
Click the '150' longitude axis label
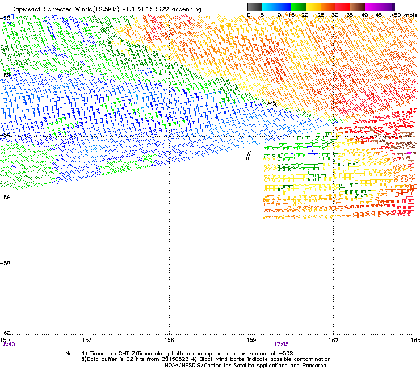pyautogui.click(x=5, y=340)
